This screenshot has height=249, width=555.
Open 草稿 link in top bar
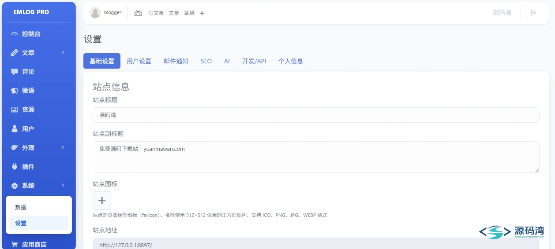tap(189, 13)
